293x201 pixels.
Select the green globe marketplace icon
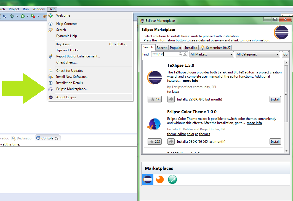172,179
